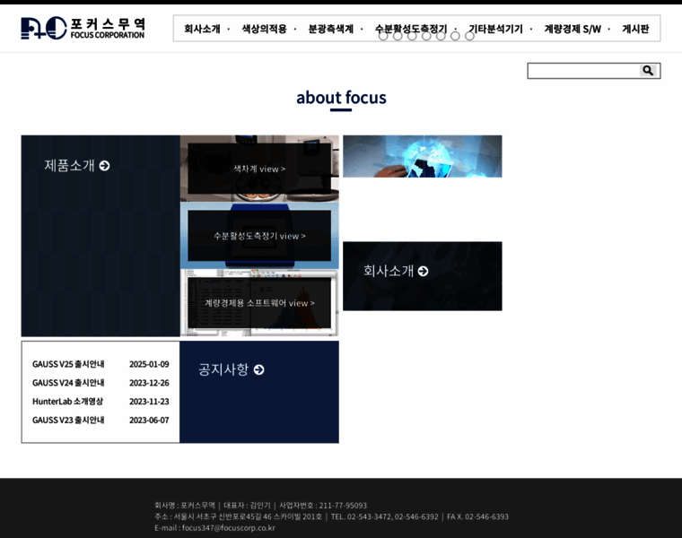
Task: Click the Focus Corporation logo
Action: tap(83, 29)
